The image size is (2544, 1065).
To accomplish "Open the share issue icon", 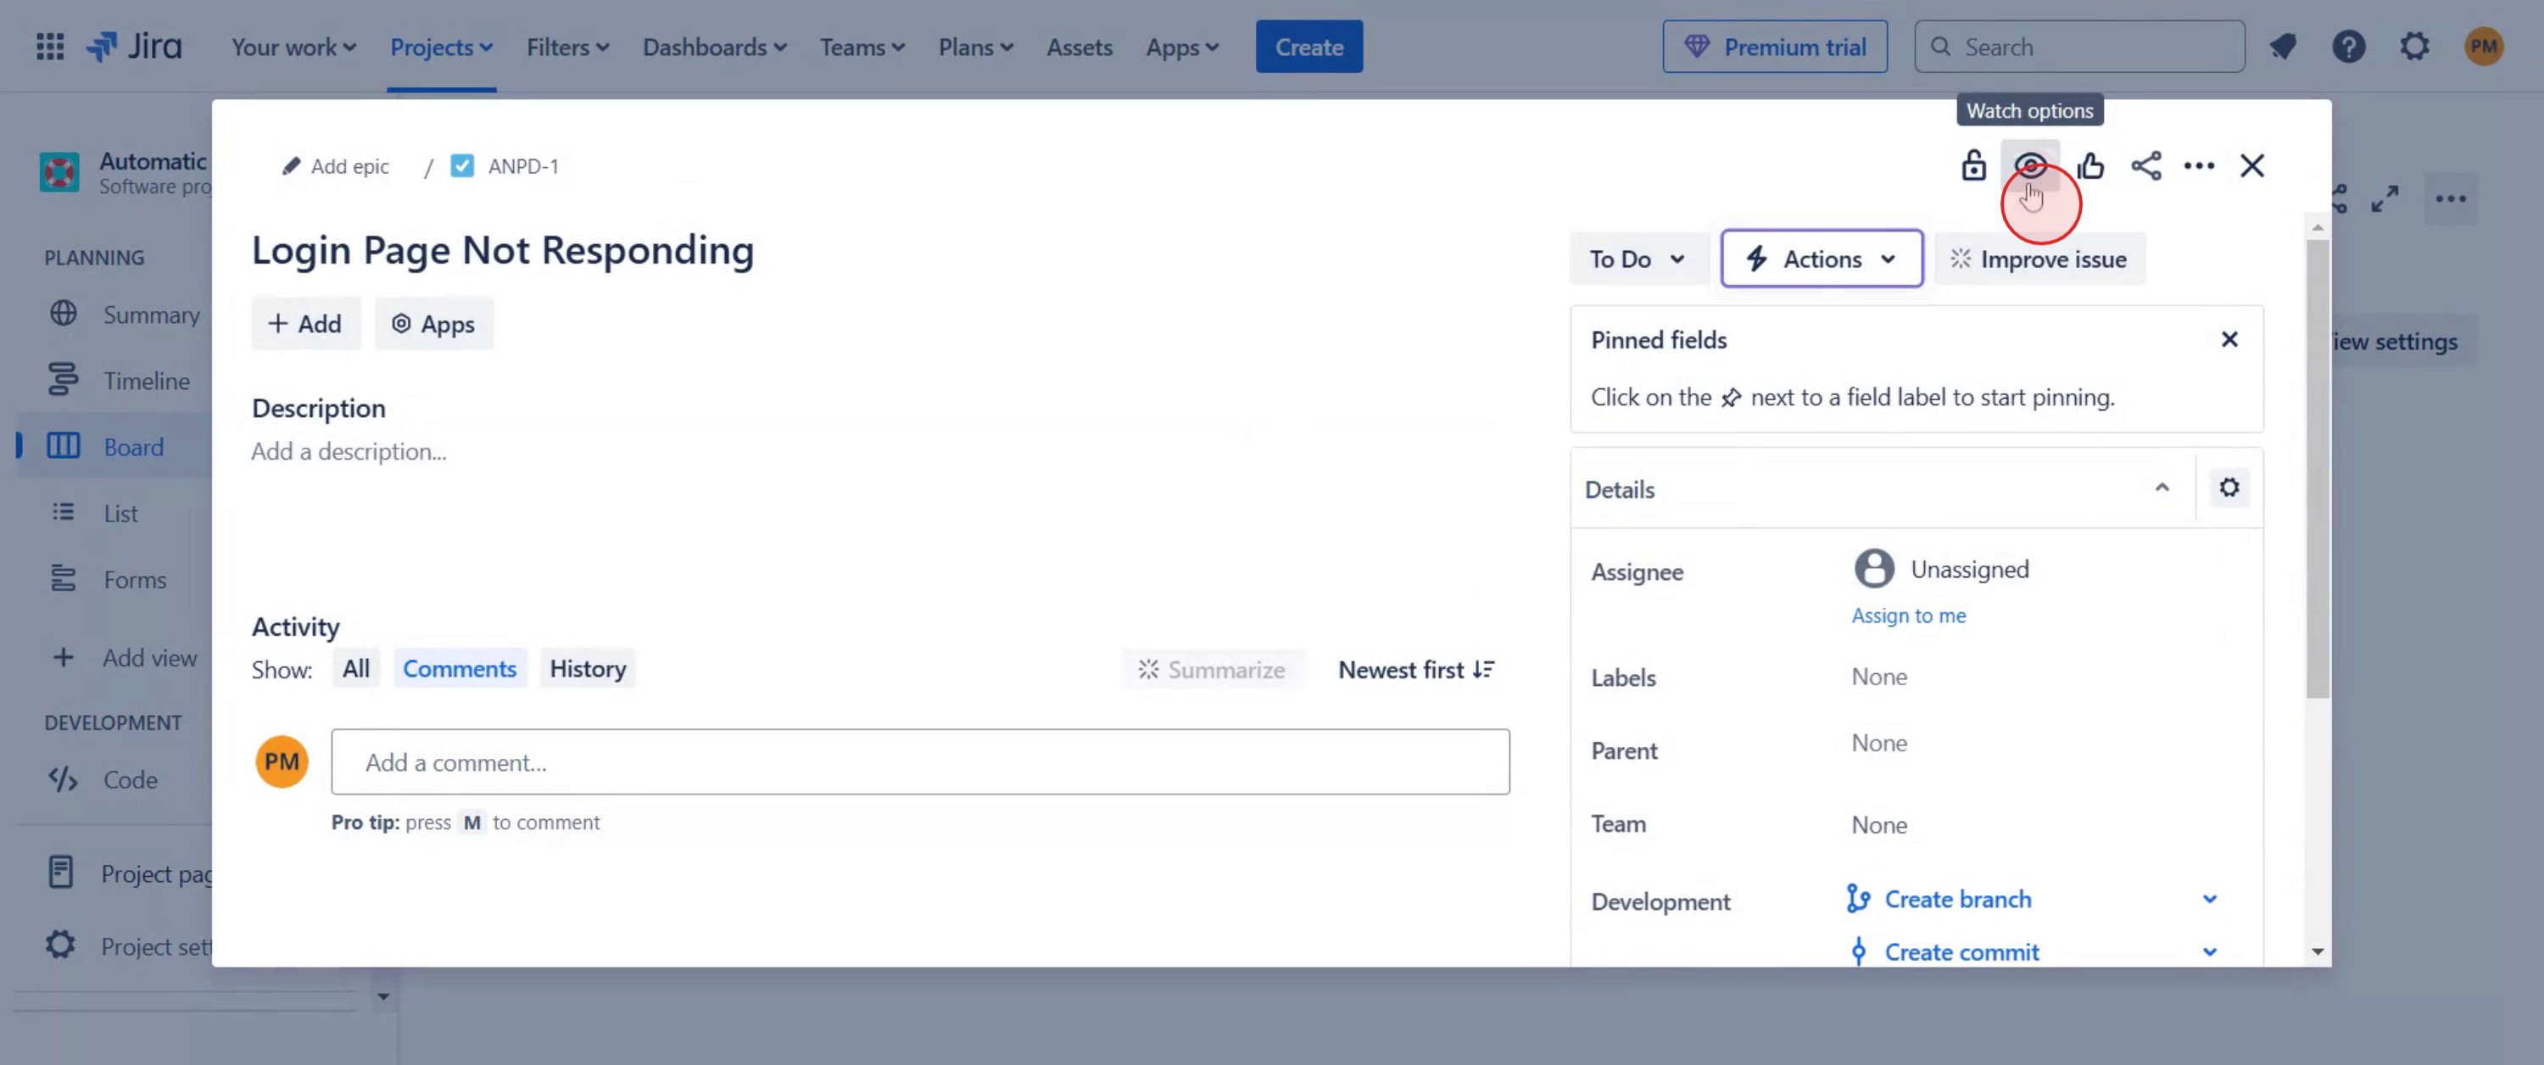I will point(2145,165).
